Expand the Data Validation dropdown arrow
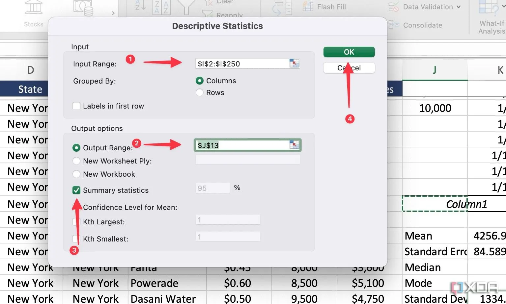Image resolution: width=506 pixels, height=304 pixels. point(459,7)
